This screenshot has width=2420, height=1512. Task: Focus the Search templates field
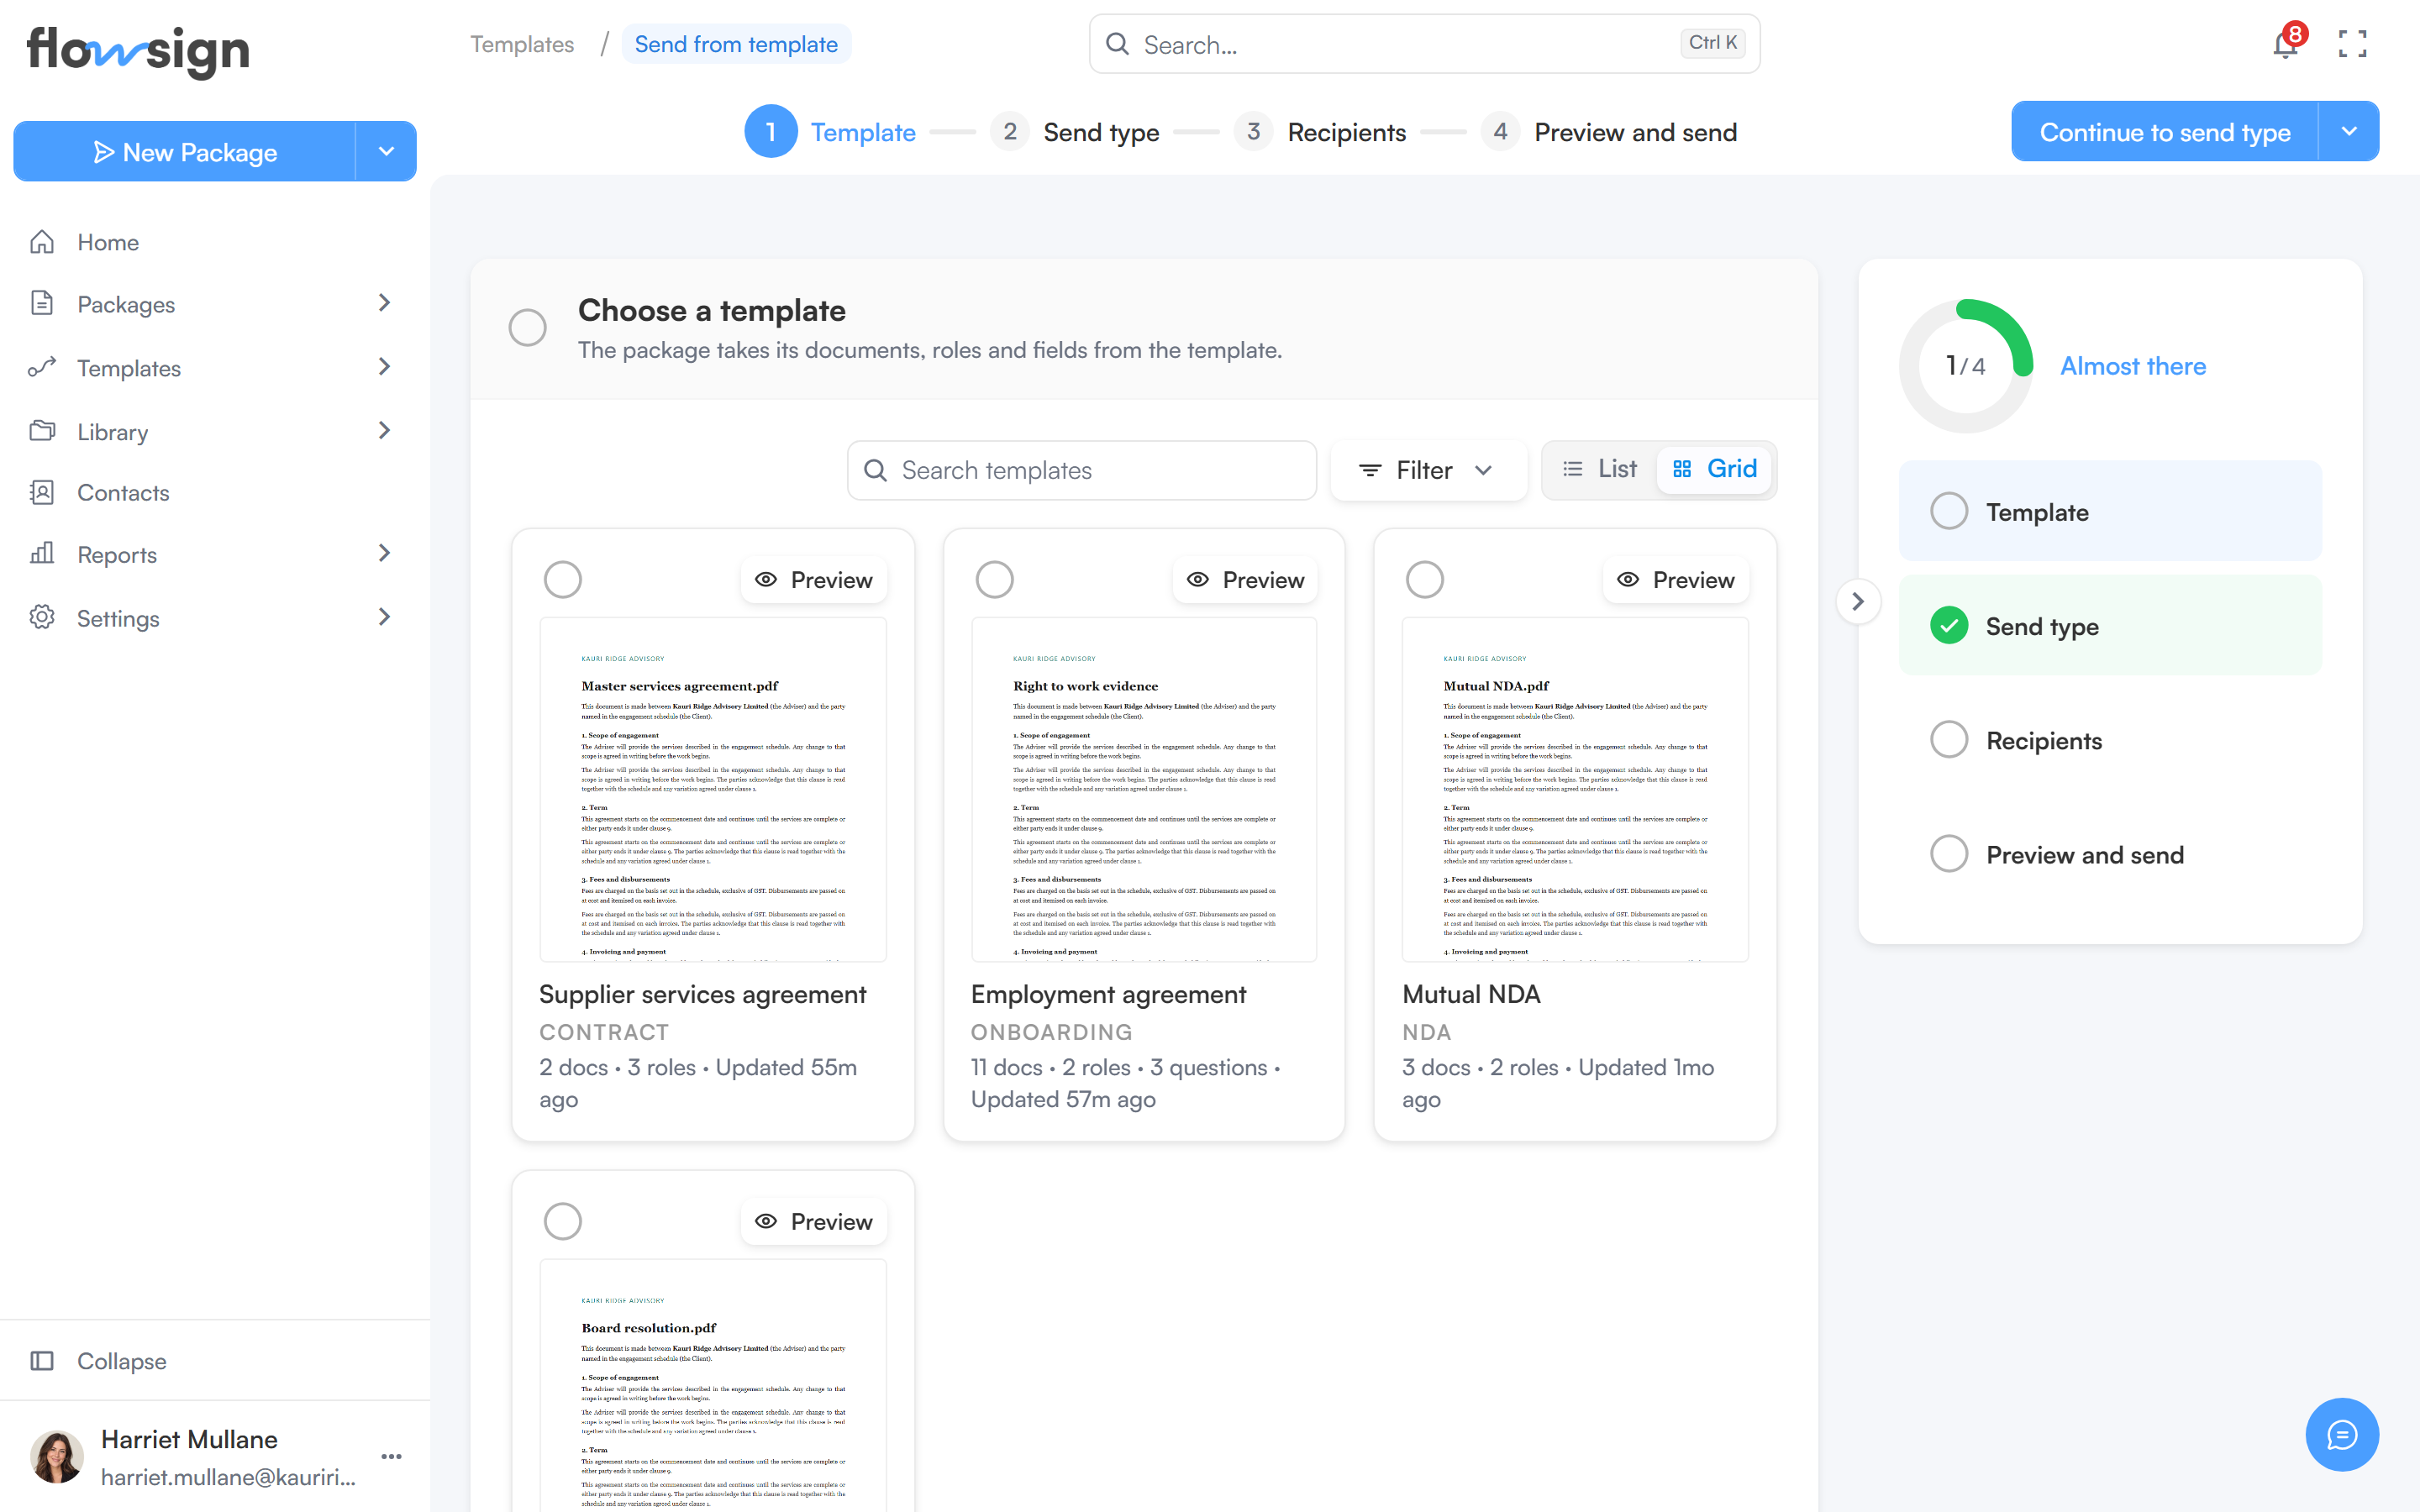click(x=1082, y=470)
